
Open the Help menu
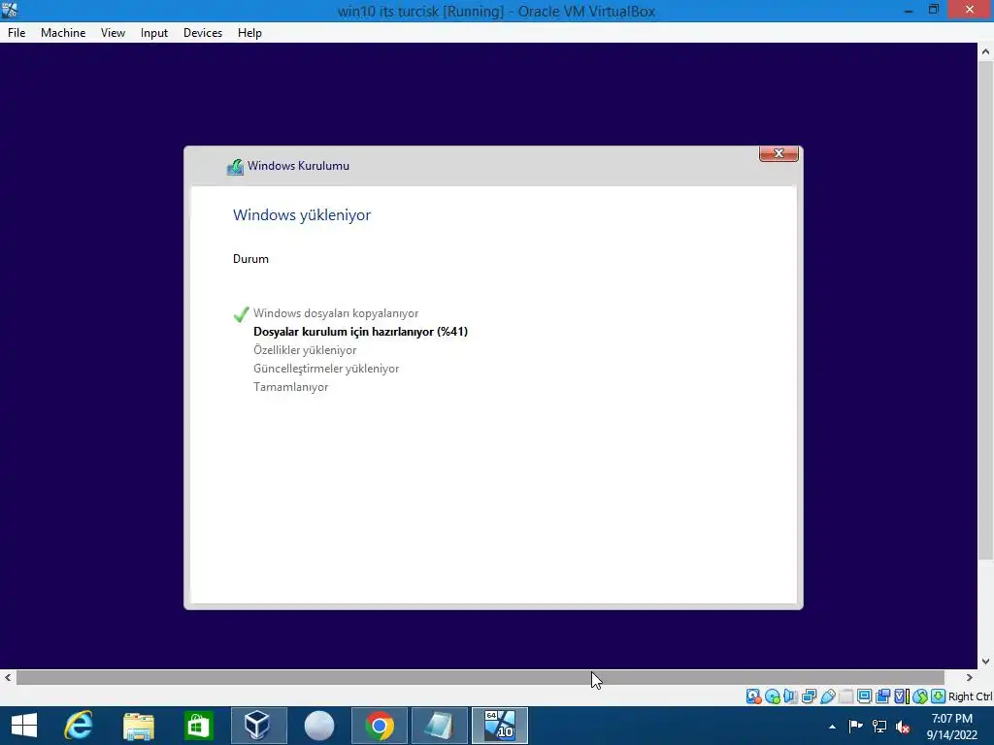(249, 33)
